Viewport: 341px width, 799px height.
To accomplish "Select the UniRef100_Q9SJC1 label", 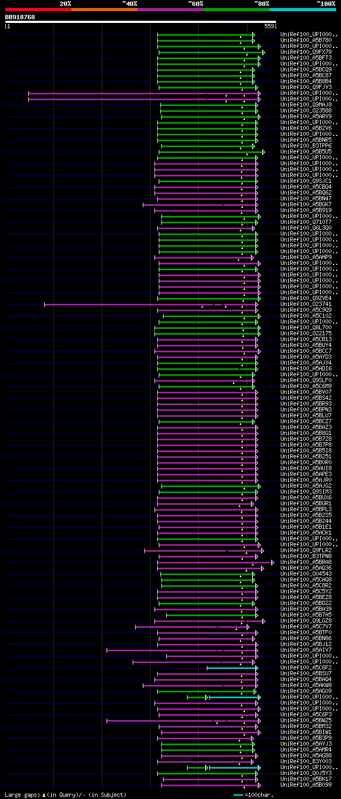I will coord(306,181).
